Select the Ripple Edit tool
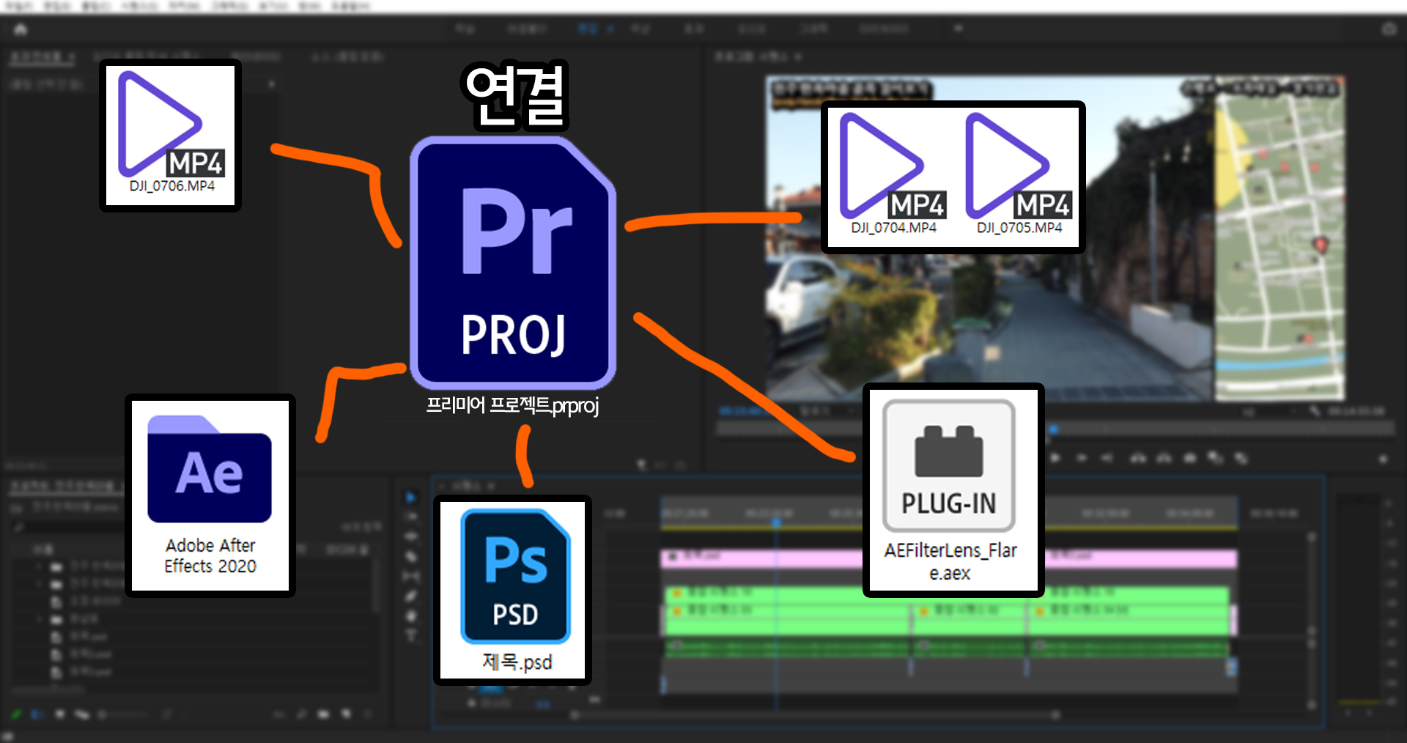This screenshot has height=743, width=1407. click(410, 536)
